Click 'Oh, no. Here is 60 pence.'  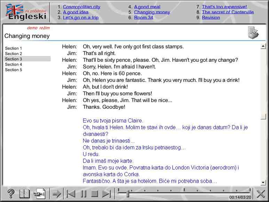(x=112, y=73)
